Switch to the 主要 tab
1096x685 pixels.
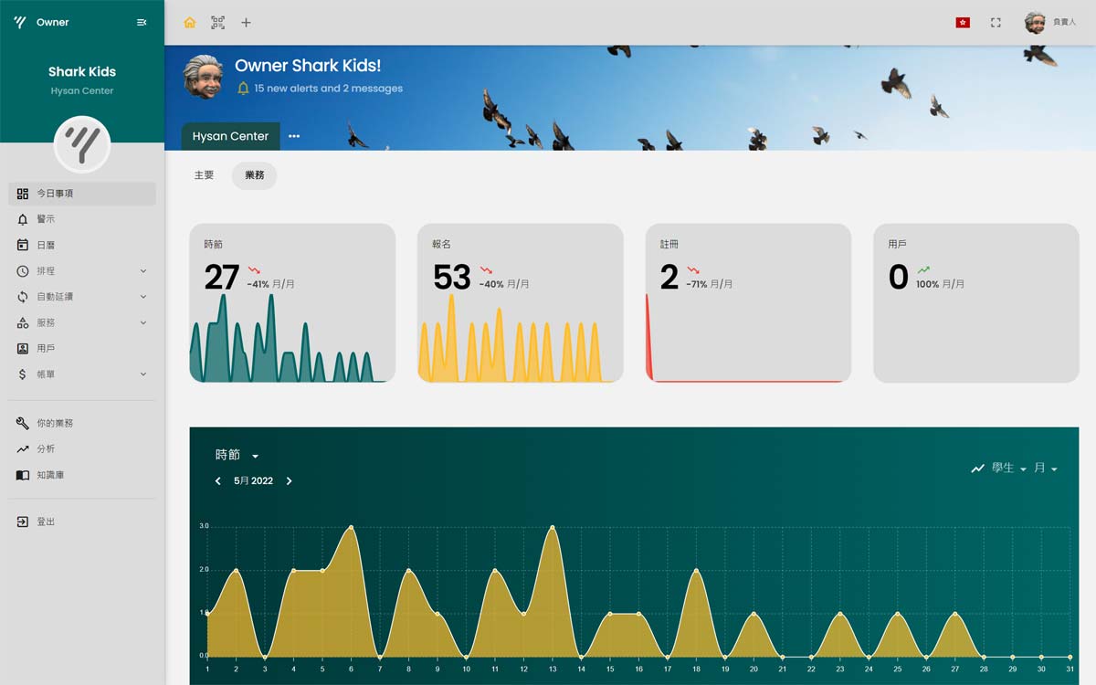[204, 175]
